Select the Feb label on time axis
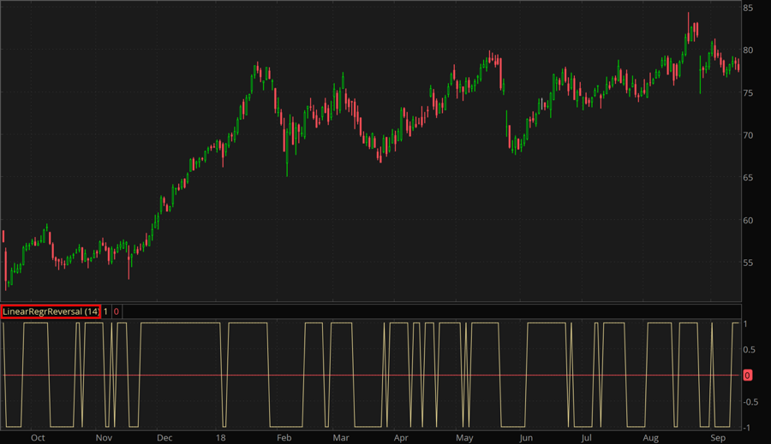 [x=284, y=437]
